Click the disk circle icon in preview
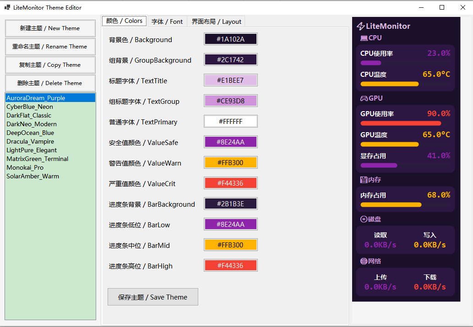Viewport: 473px width, 327px height. (364, 219)
